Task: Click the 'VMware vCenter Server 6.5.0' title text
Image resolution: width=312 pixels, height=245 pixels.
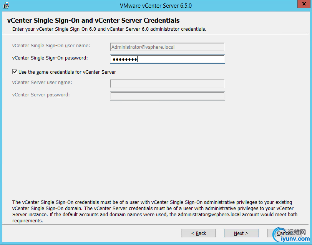Action: [156, 6]
